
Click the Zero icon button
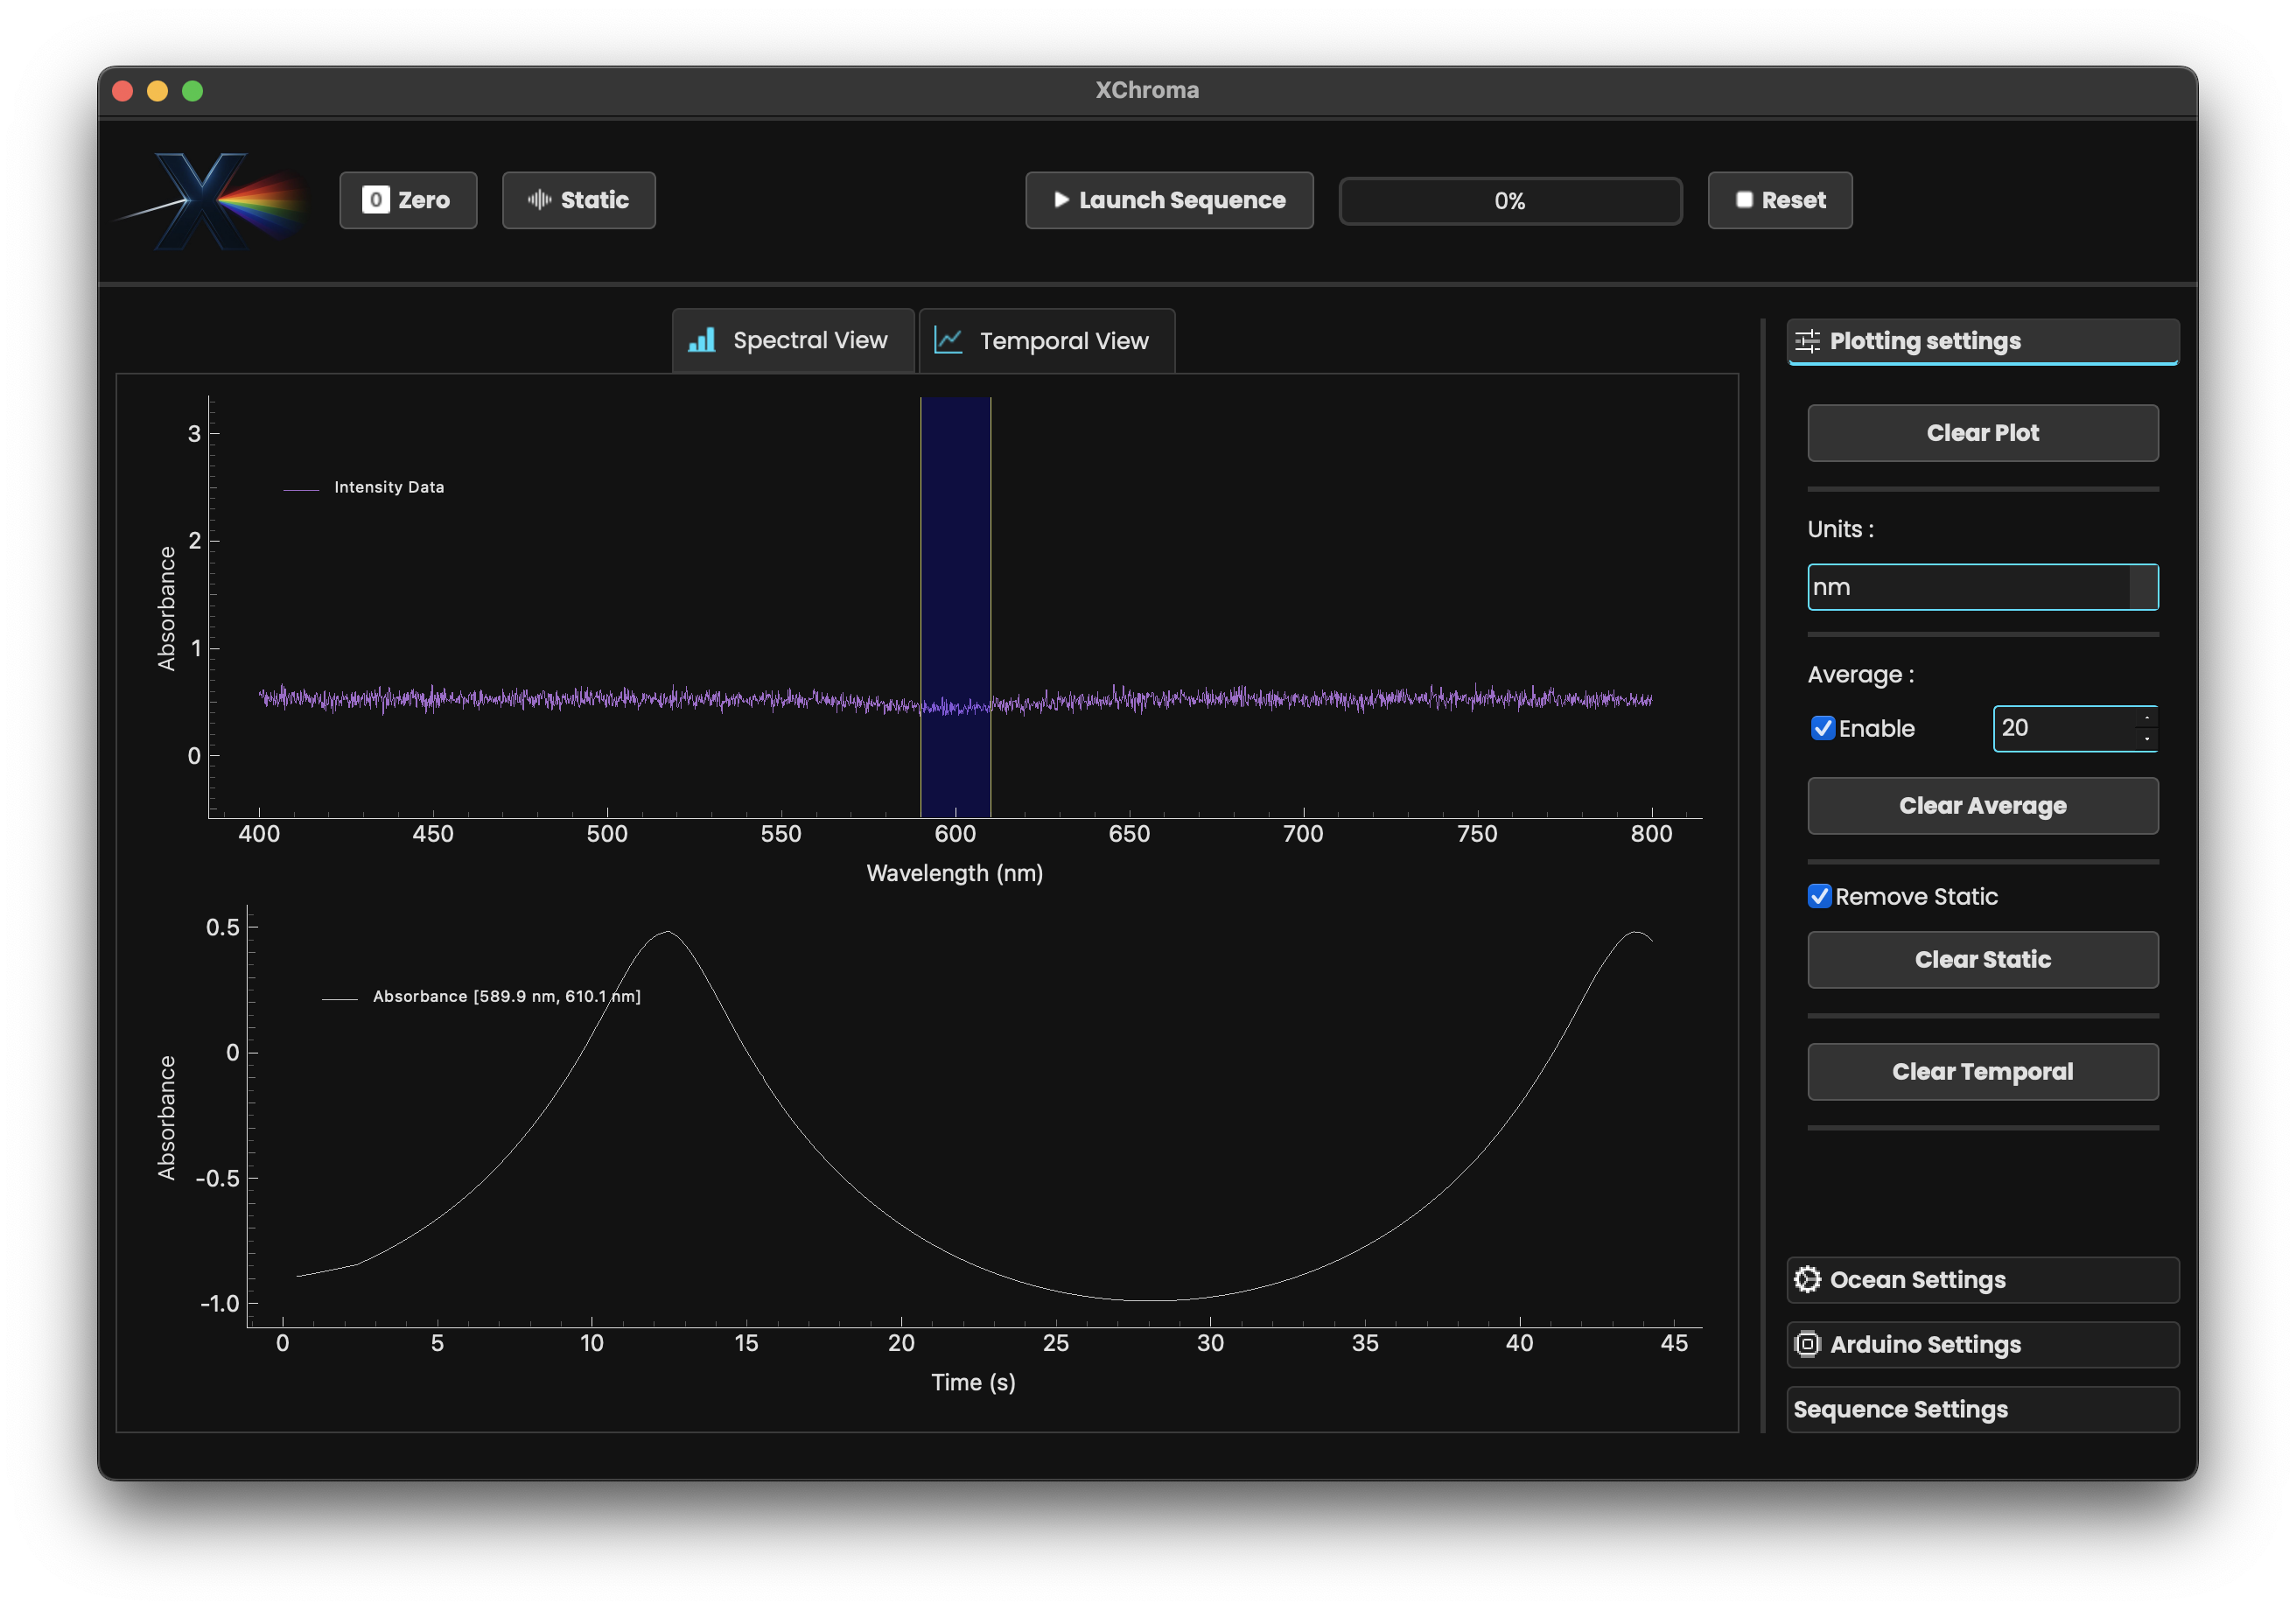(x=375, y=200)
